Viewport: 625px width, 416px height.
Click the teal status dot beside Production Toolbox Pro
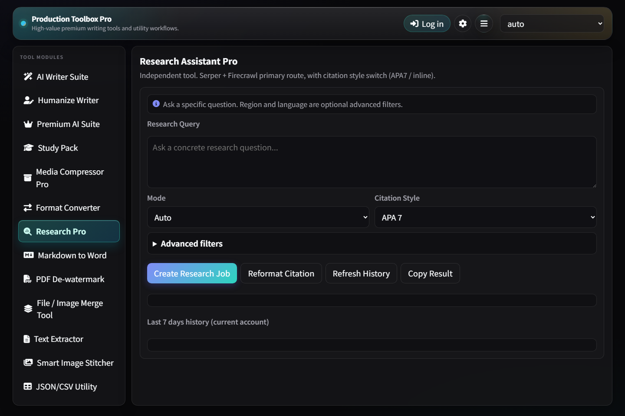click(23, 23)
